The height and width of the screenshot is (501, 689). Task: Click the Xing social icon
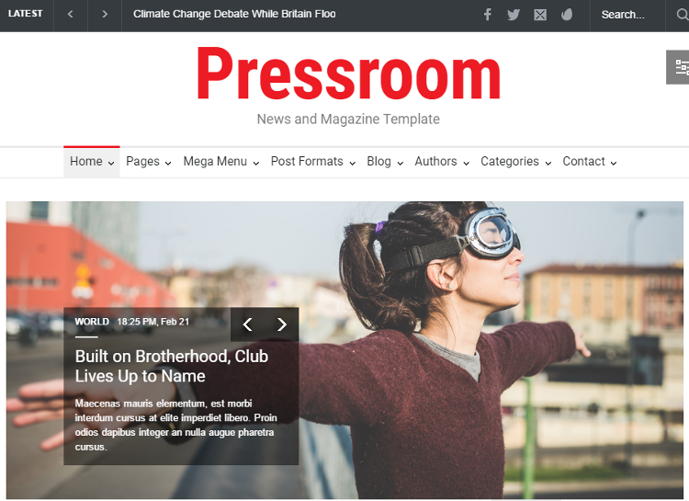click(x=540, y=15)
